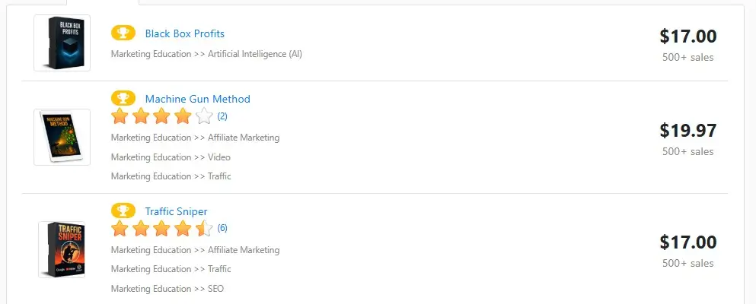The image size is (756, 304).
Task: Open the Machine Gun Method product link
Action: click(x=197, y=99)
